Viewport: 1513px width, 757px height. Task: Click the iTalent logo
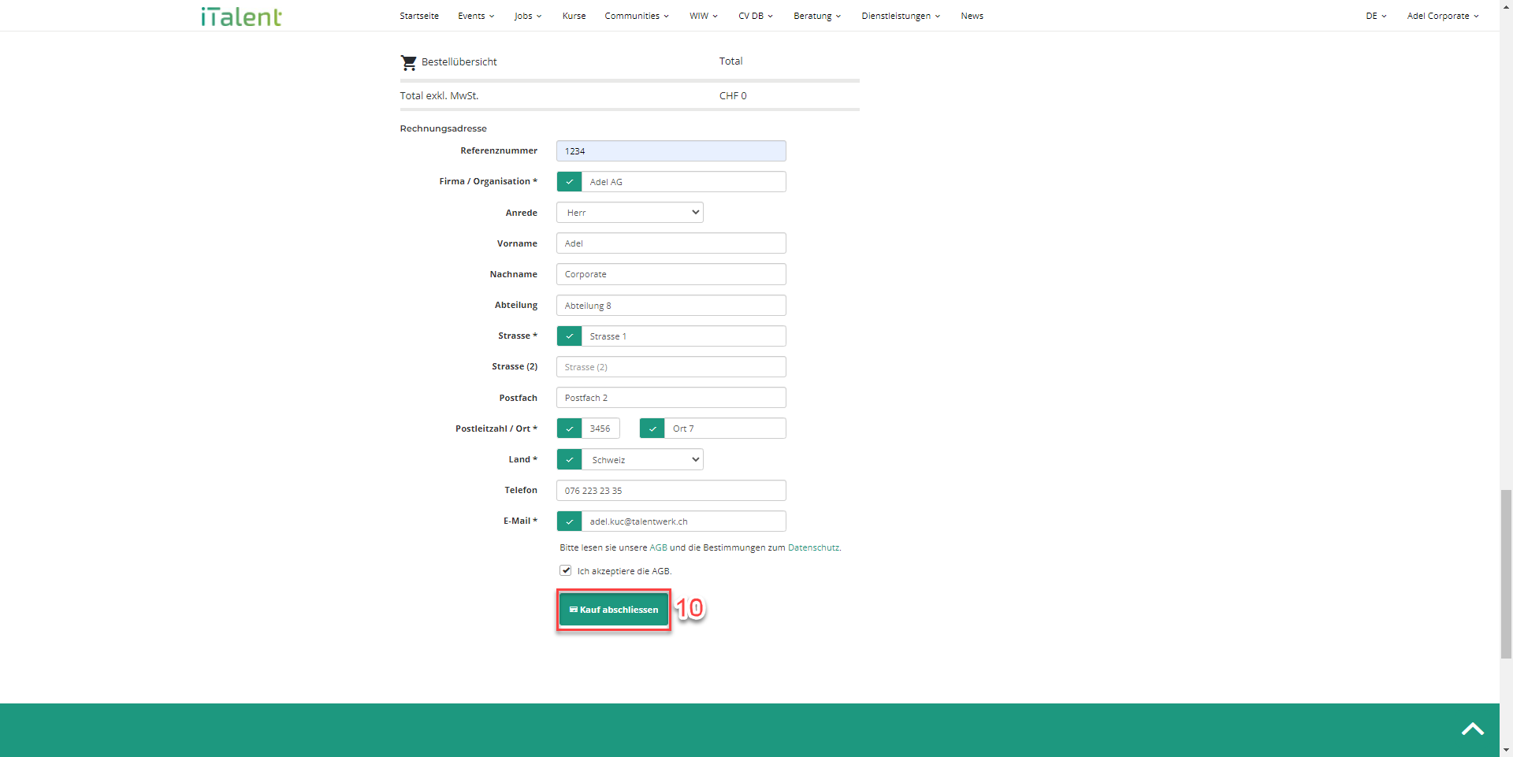pos(241,17)
